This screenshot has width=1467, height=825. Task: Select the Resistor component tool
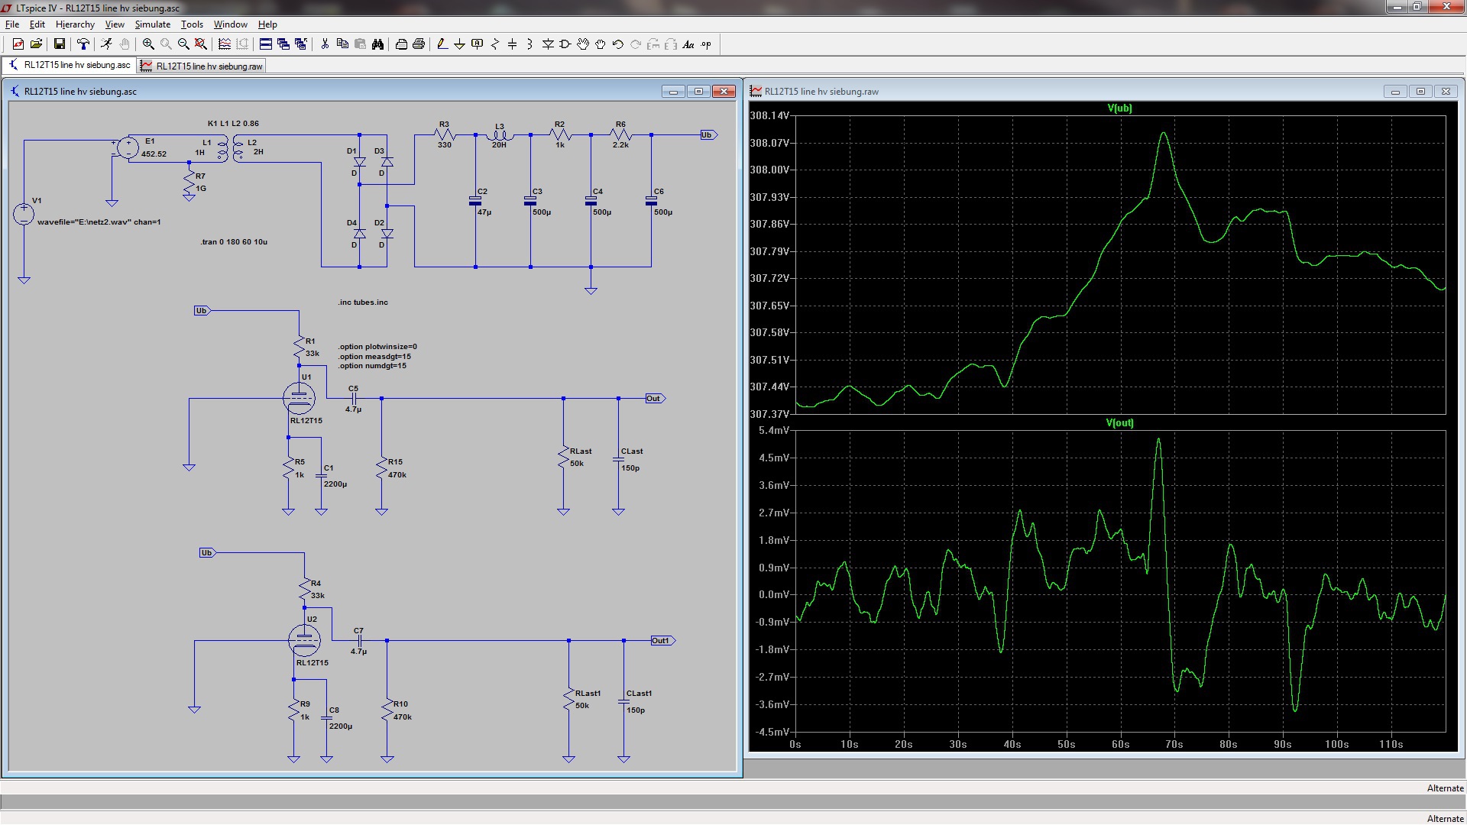click(494, 44)
